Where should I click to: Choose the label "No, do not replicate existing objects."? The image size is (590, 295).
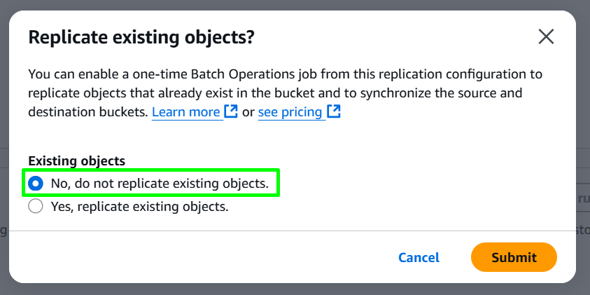coord(160,184)
